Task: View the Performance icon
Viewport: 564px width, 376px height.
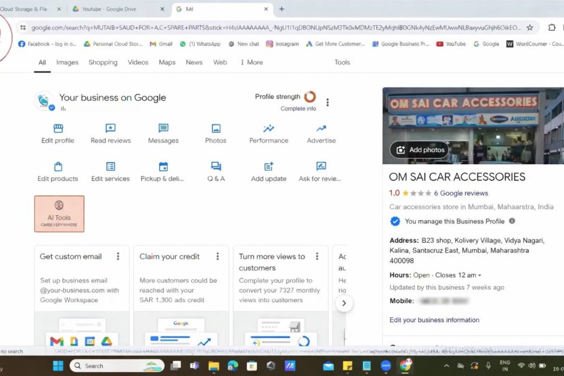Action: point(269,129)
